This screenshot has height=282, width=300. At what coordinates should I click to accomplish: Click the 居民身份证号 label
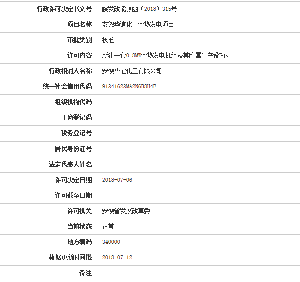point(73,149)
